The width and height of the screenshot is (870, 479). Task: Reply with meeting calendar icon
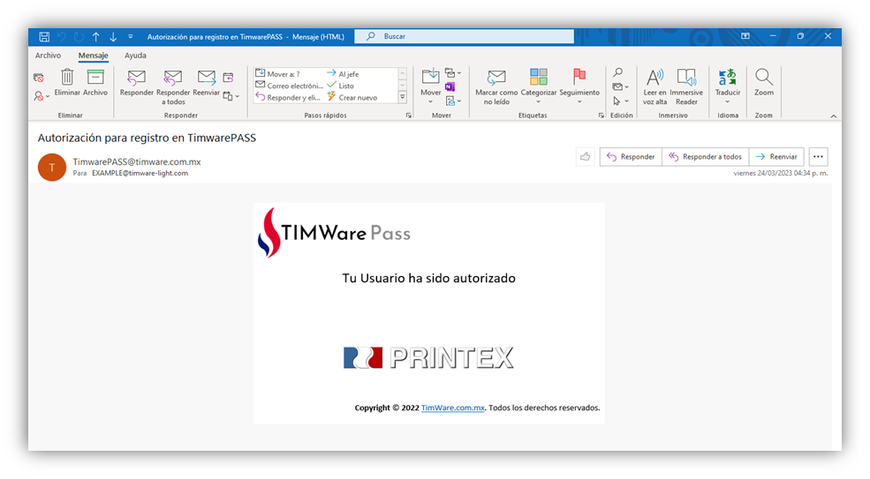pos(228,77)
